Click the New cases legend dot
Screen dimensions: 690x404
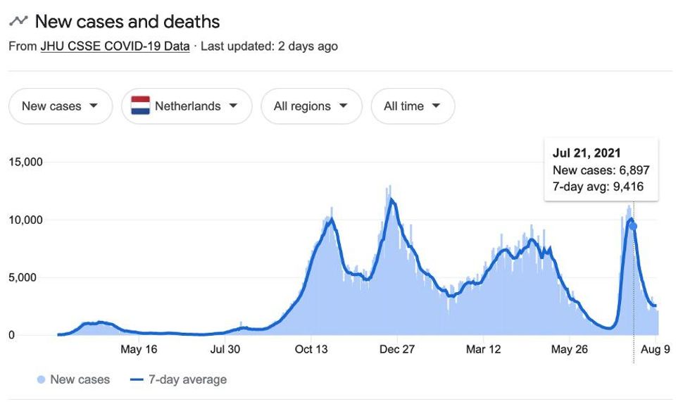tap(41, 380)
